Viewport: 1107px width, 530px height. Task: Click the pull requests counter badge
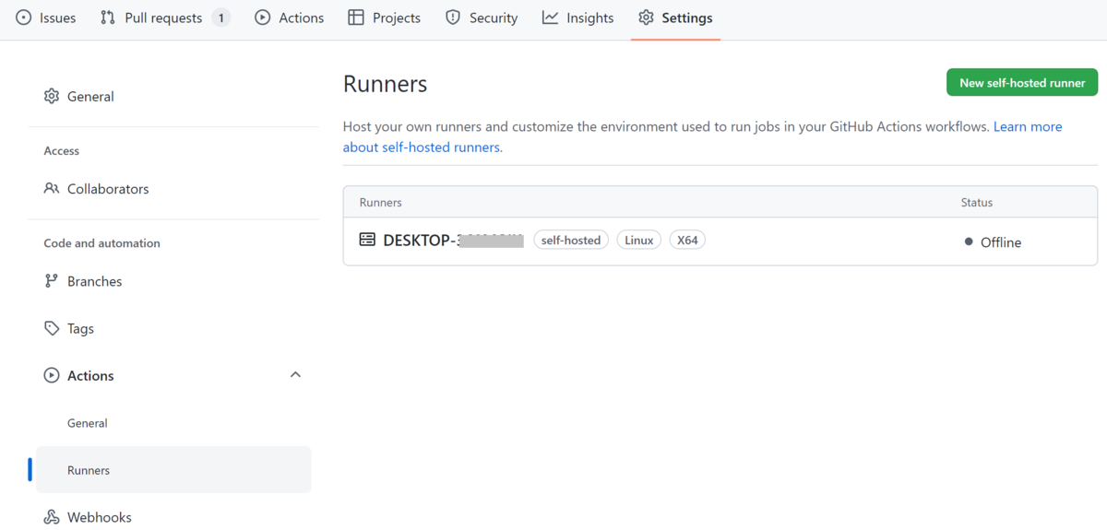coord(220,18)
